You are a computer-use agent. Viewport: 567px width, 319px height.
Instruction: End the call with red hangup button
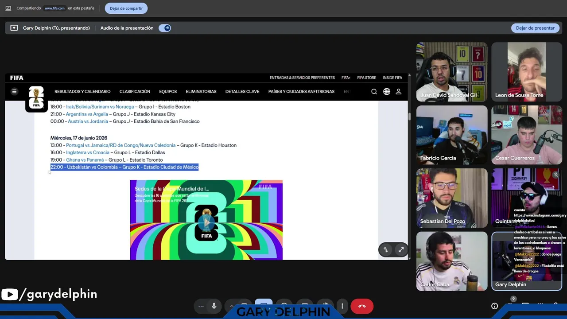pos(362,306)
